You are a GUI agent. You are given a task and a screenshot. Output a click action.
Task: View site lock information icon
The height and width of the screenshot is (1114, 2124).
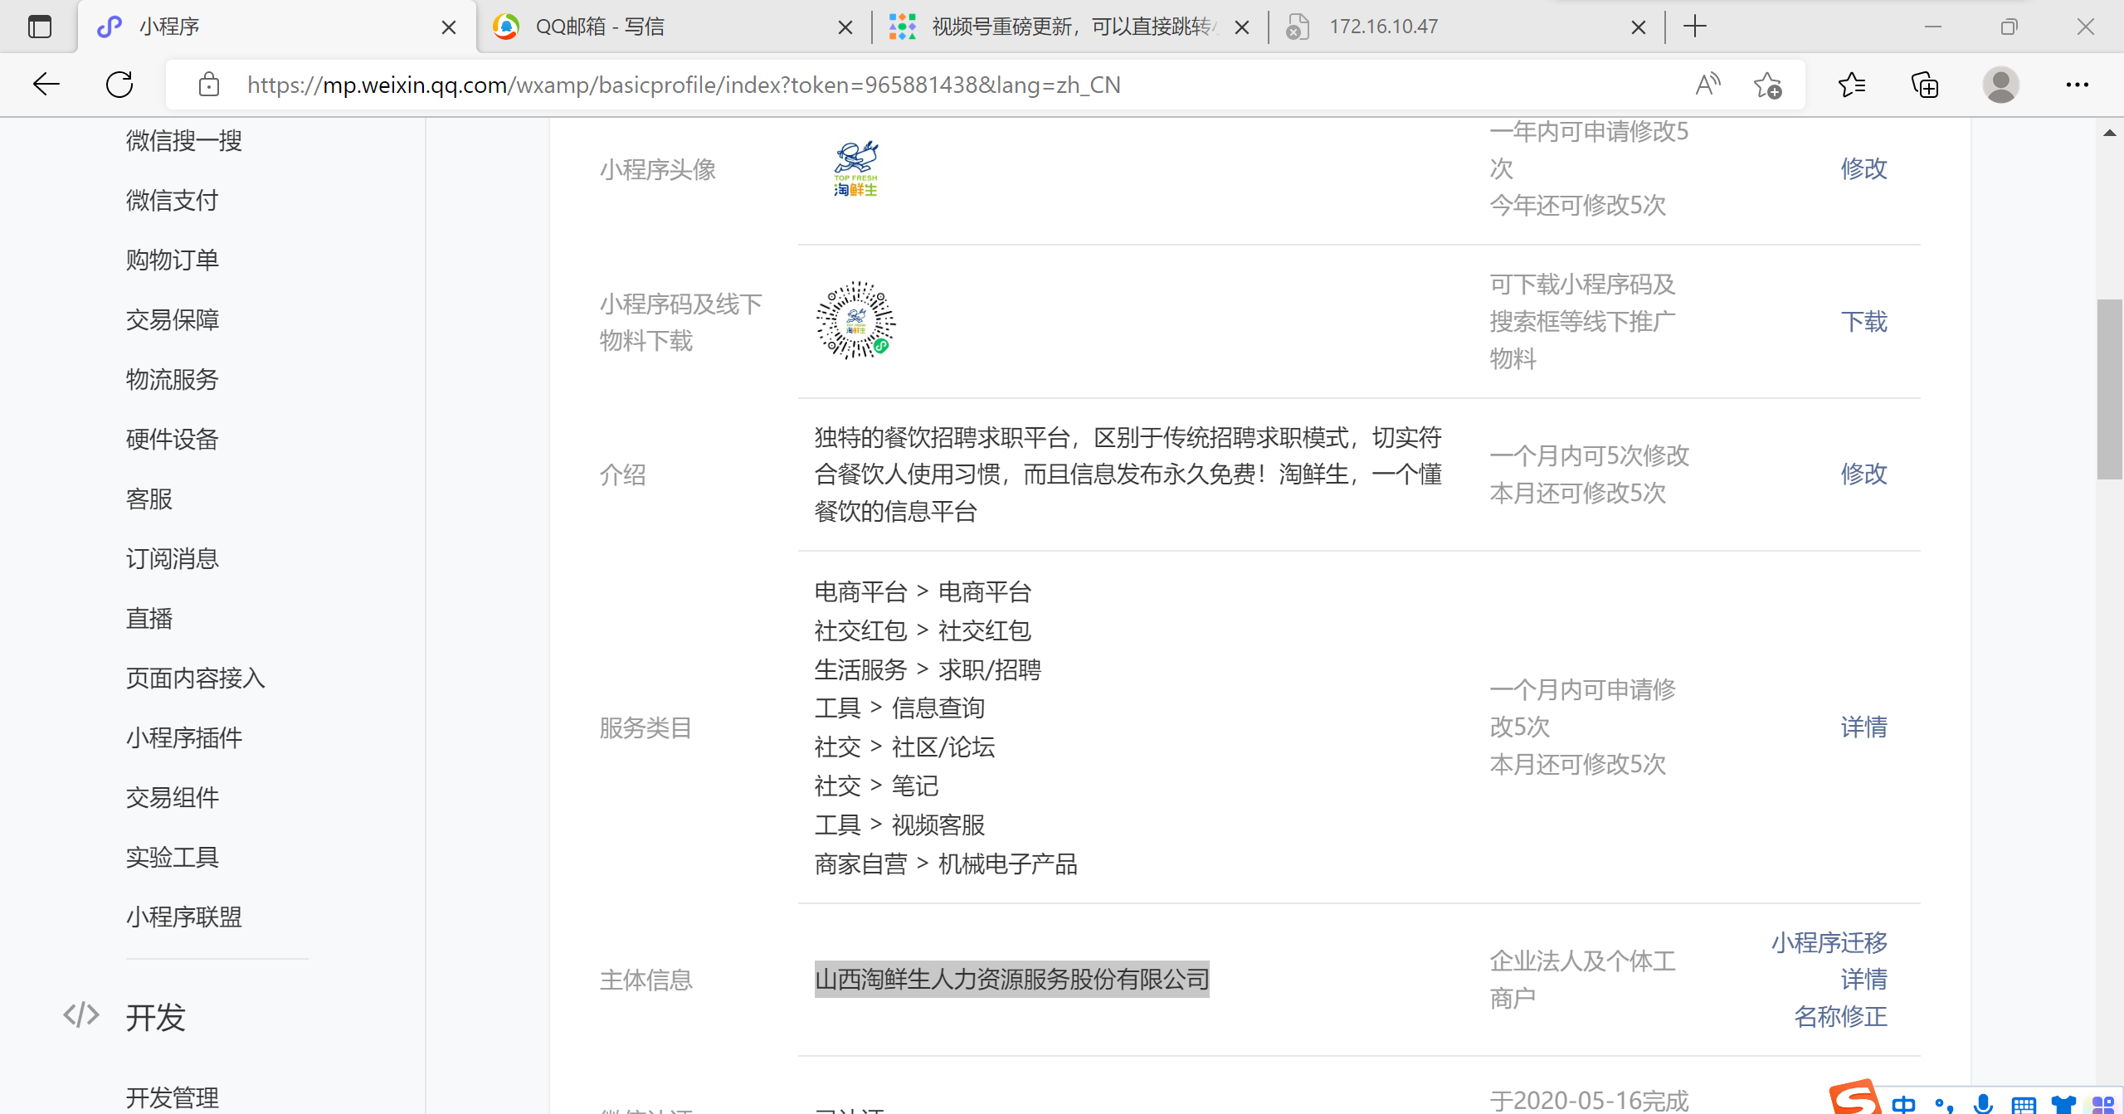click(209, 85)
